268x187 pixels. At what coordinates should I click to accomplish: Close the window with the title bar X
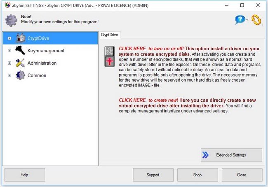click(258, 5)
